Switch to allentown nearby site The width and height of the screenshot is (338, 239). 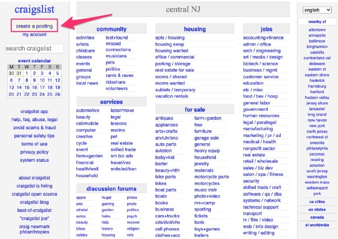[317, 30]
